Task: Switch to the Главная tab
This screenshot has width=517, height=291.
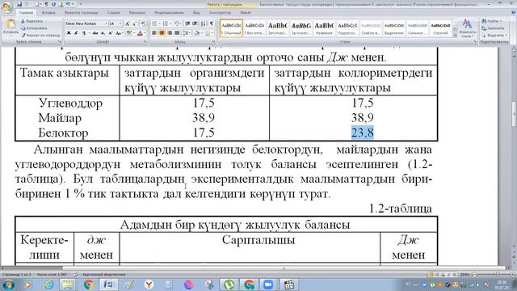Action: 26,13
